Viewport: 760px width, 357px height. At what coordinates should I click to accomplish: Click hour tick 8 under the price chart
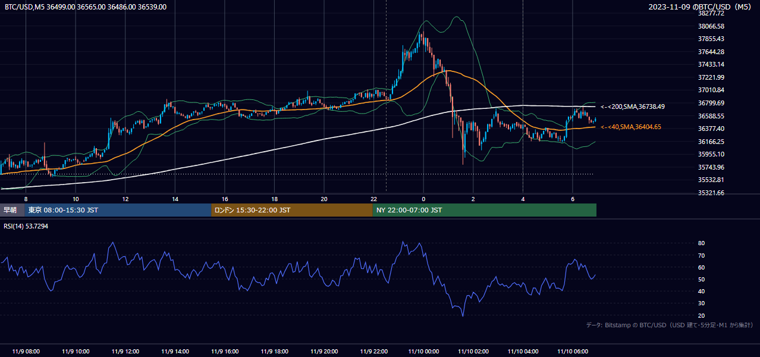[26, 199]
